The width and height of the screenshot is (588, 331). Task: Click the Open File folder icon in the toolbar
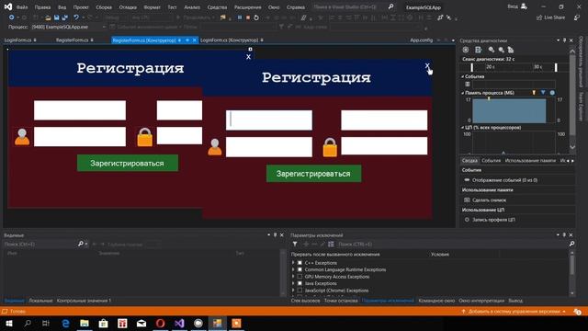tap(48, 17)
